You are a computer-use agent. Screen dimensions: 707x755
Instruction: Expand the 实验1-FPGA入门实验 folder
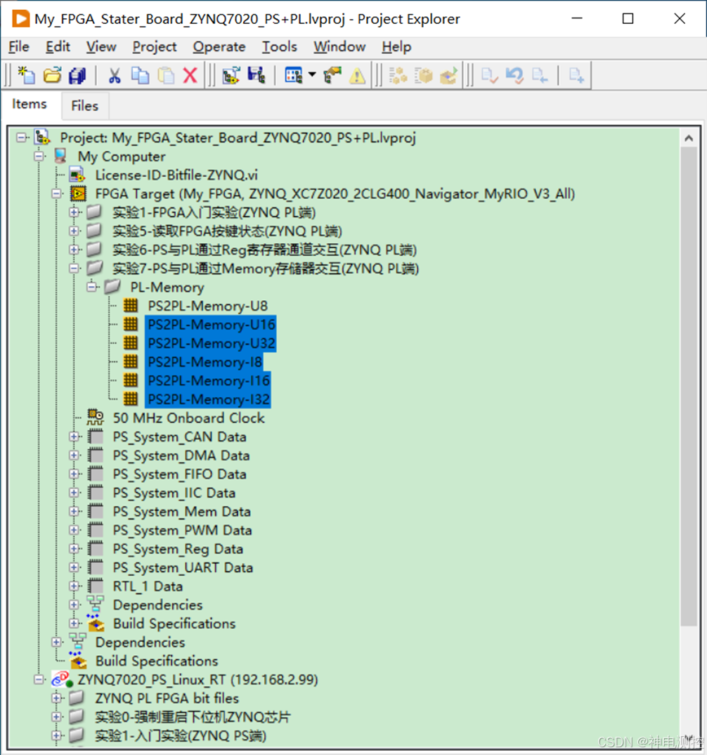[x=74, y=212]
